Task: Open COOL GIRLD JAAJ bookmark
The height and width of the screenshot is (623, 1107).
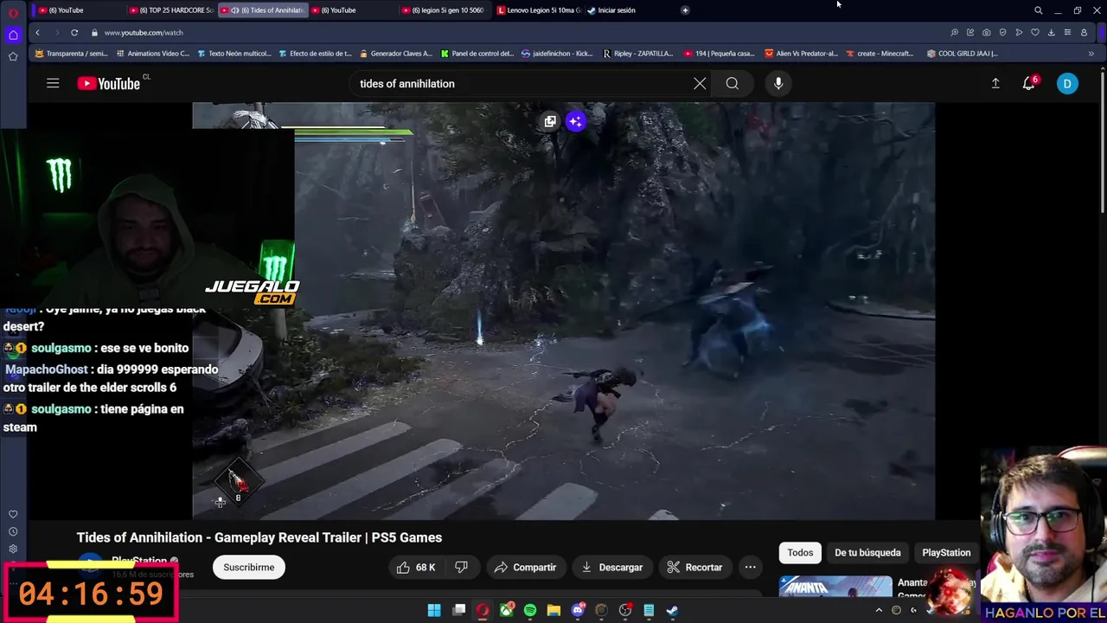Action: click(962, 54)
